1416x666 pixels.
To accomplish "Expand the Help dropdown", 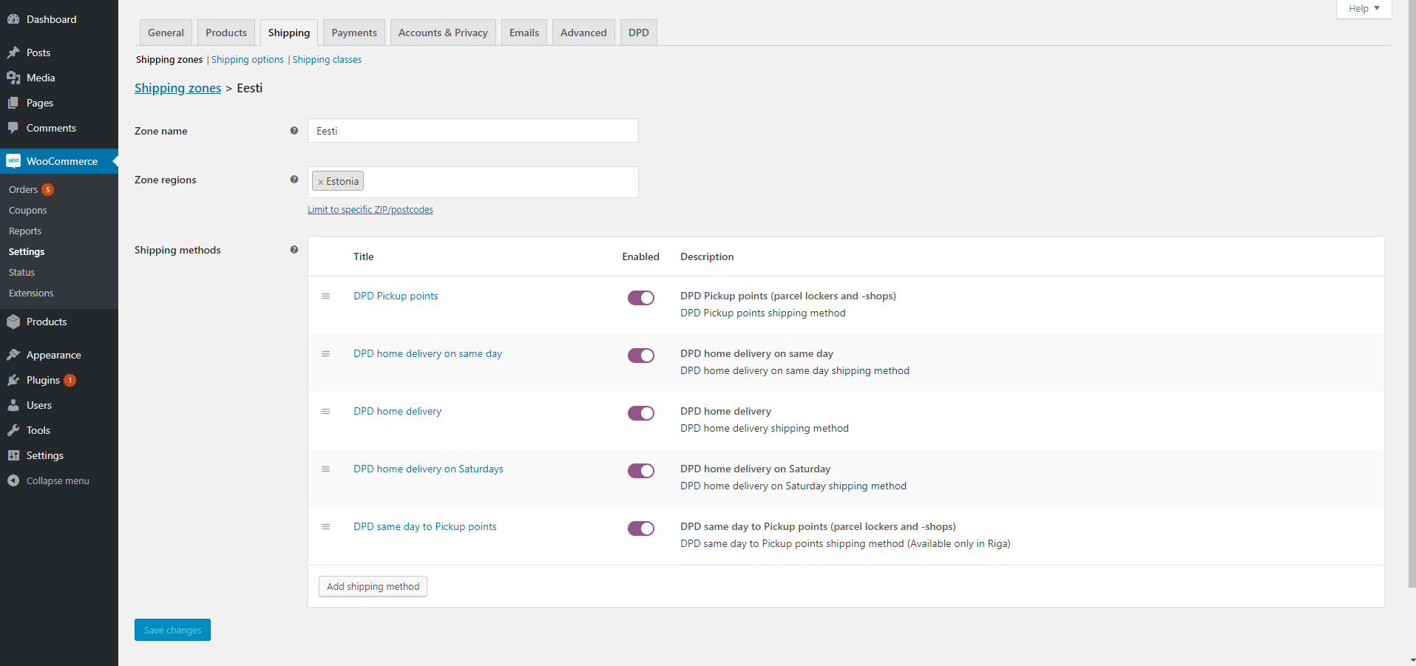I will 1364,9.
